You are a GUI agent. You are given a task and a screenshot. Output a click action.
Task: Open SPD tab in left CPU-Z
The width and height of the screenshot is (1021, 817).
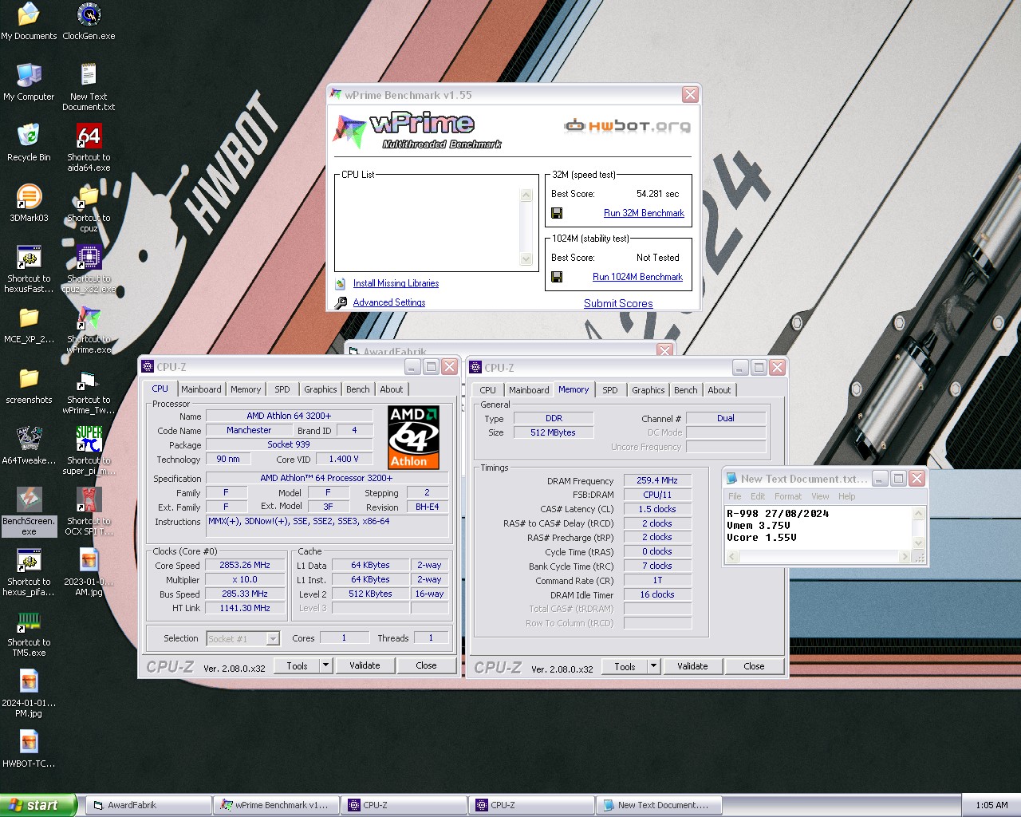pyautogui.click(x=282, y=389)
